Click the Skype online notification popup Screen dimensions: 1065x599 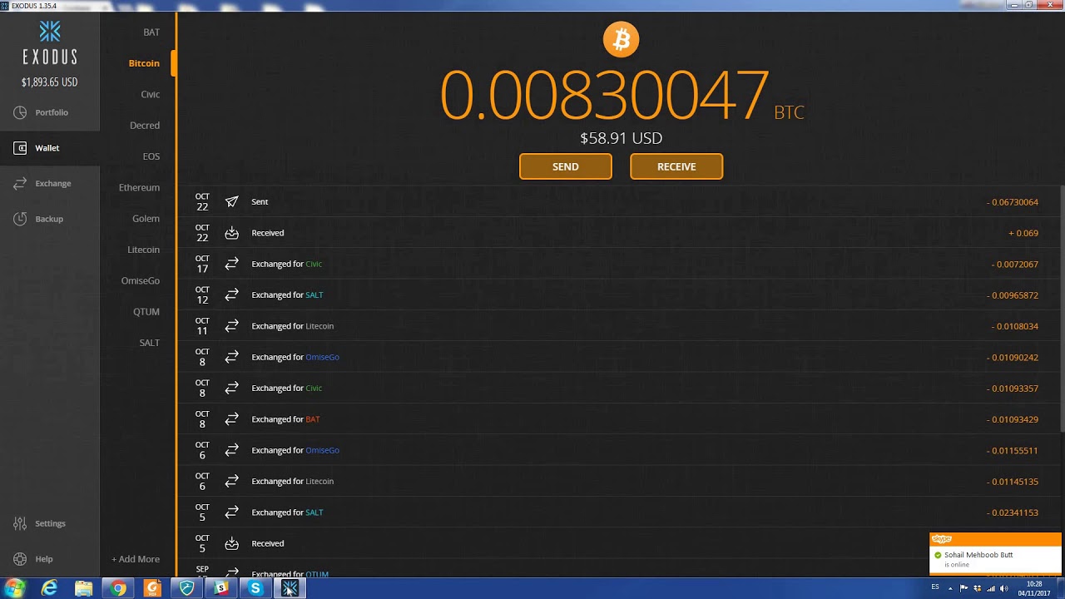click(x=995, y=554)
